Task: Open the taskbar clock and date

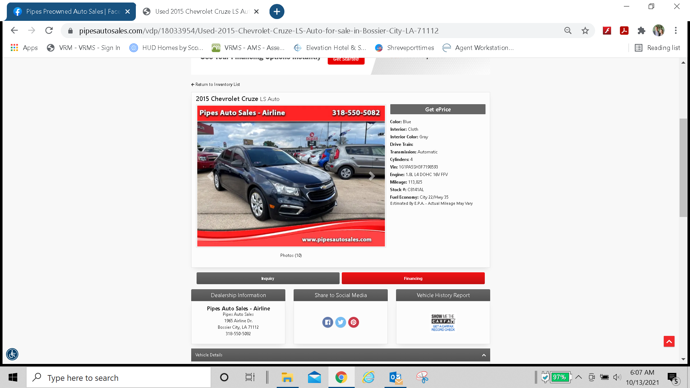Action: pos(642,378)
